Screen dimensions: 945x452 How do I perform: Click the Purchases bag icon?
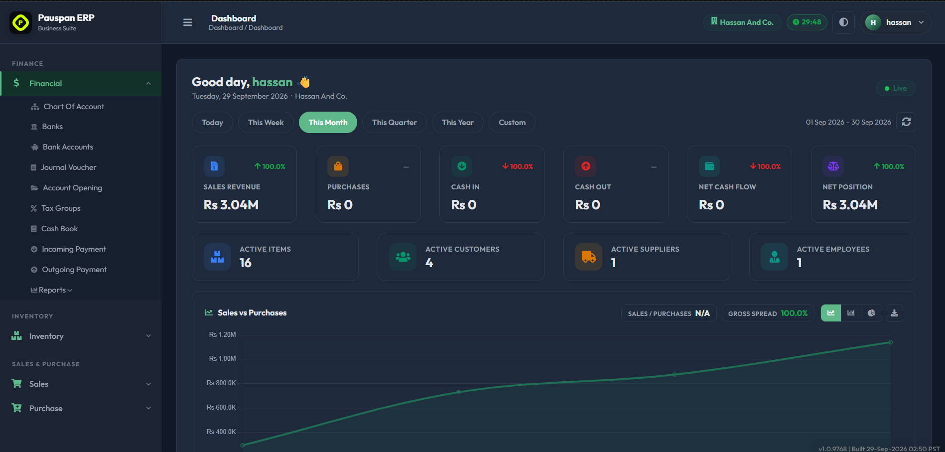tap(338, 166)
